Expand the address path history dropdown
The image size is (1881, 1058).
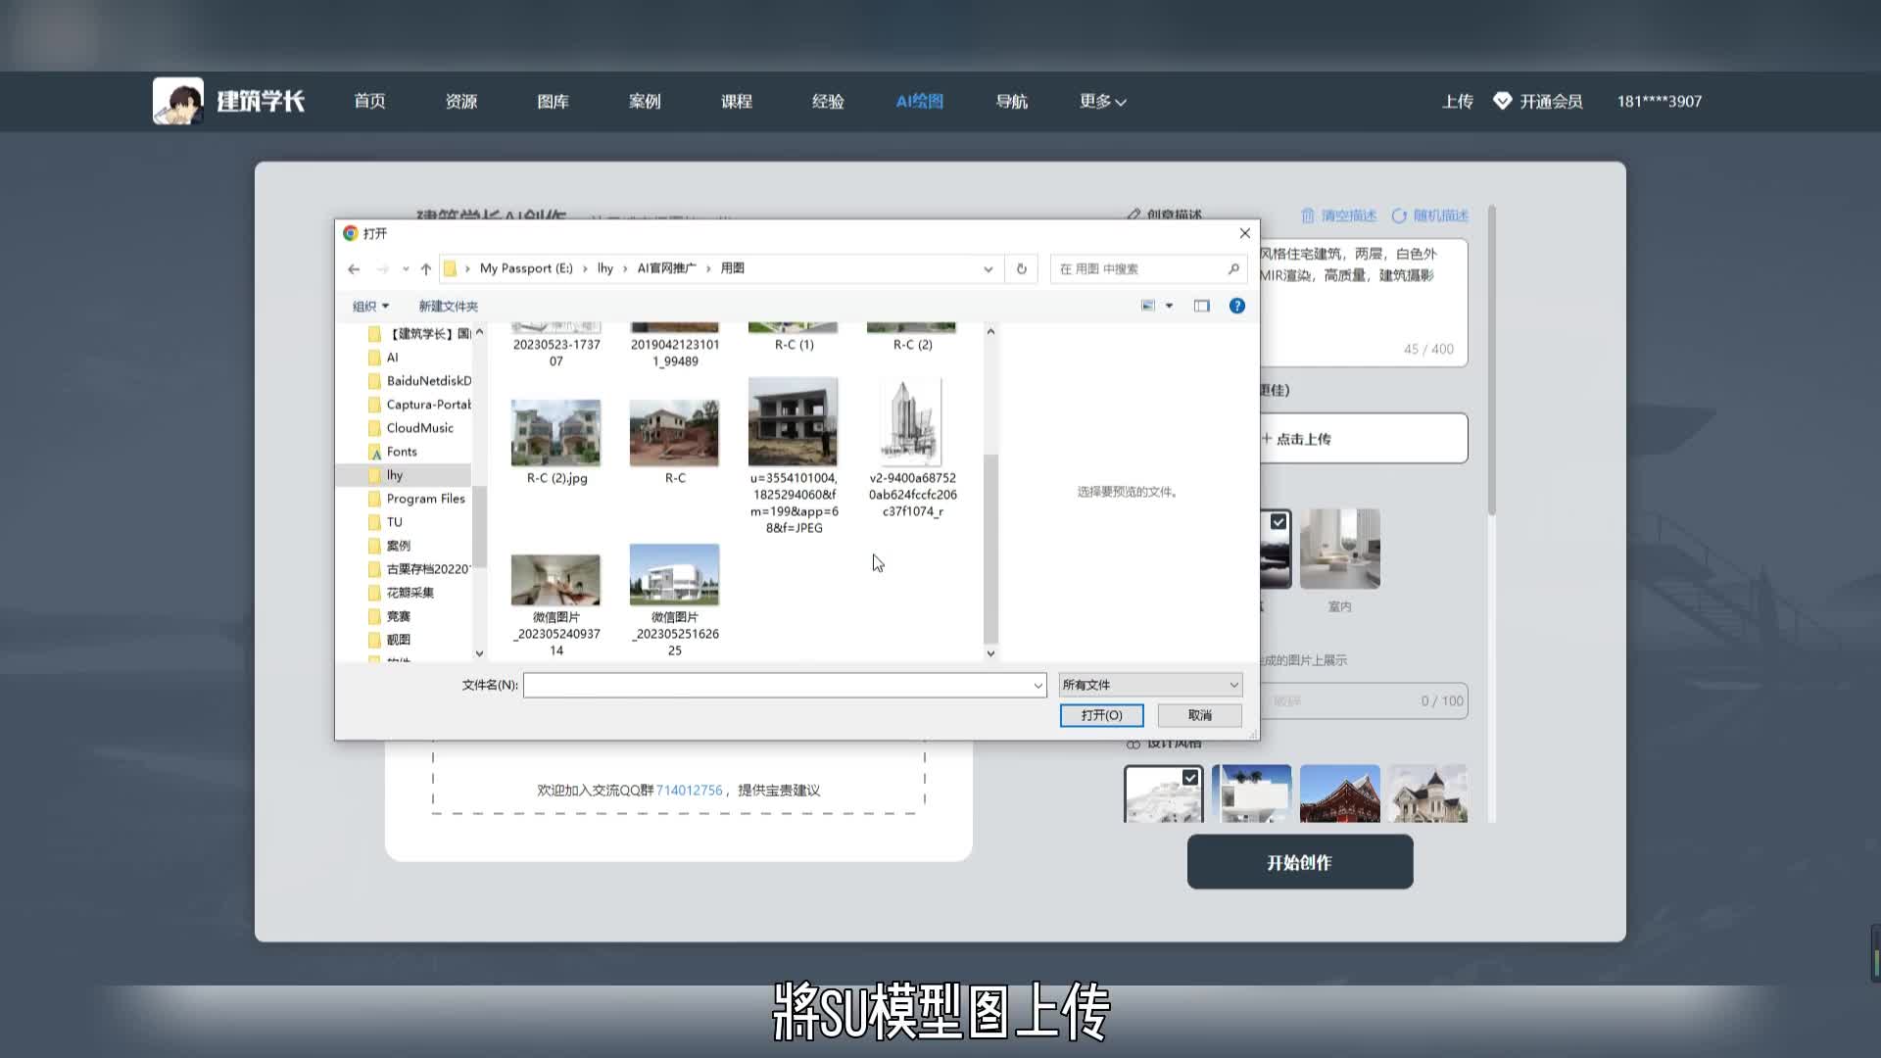pos(988,268)
